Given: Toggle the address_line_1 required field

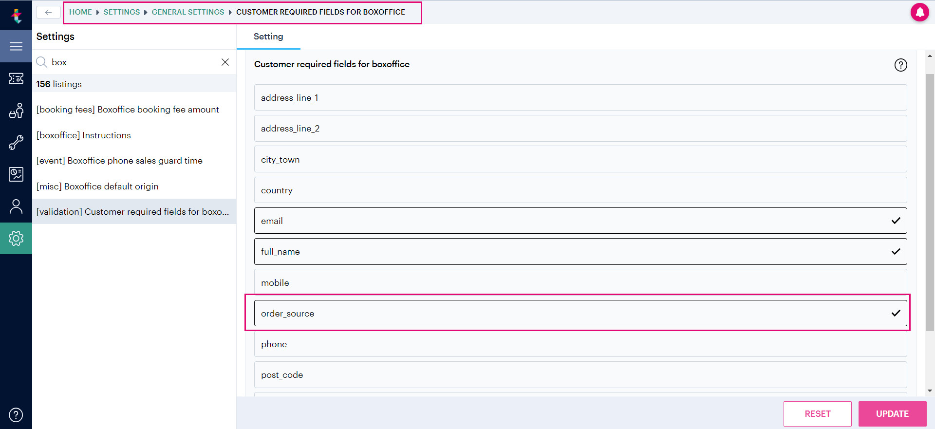Looking at the screenshot, I should tap(580, 97).
